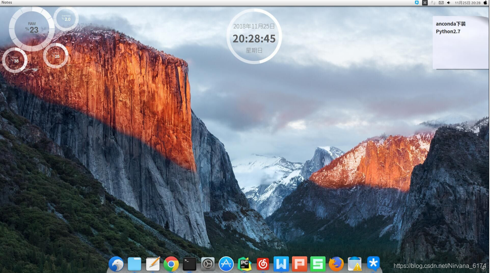
Task: Open PyCharm in the dock
Action: (244, 264)
